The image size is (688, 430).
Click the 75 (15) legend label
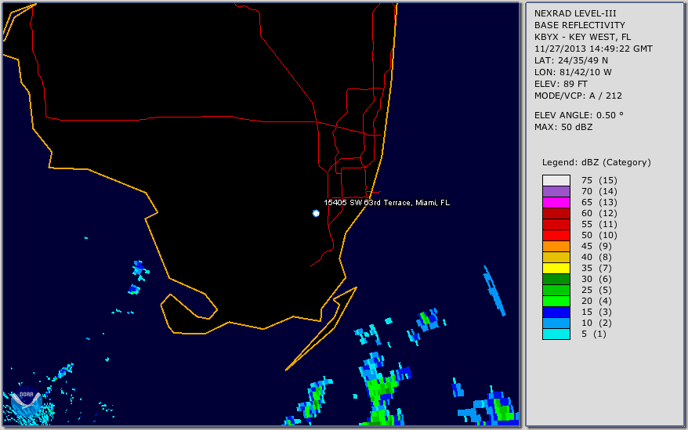[599, 180]
